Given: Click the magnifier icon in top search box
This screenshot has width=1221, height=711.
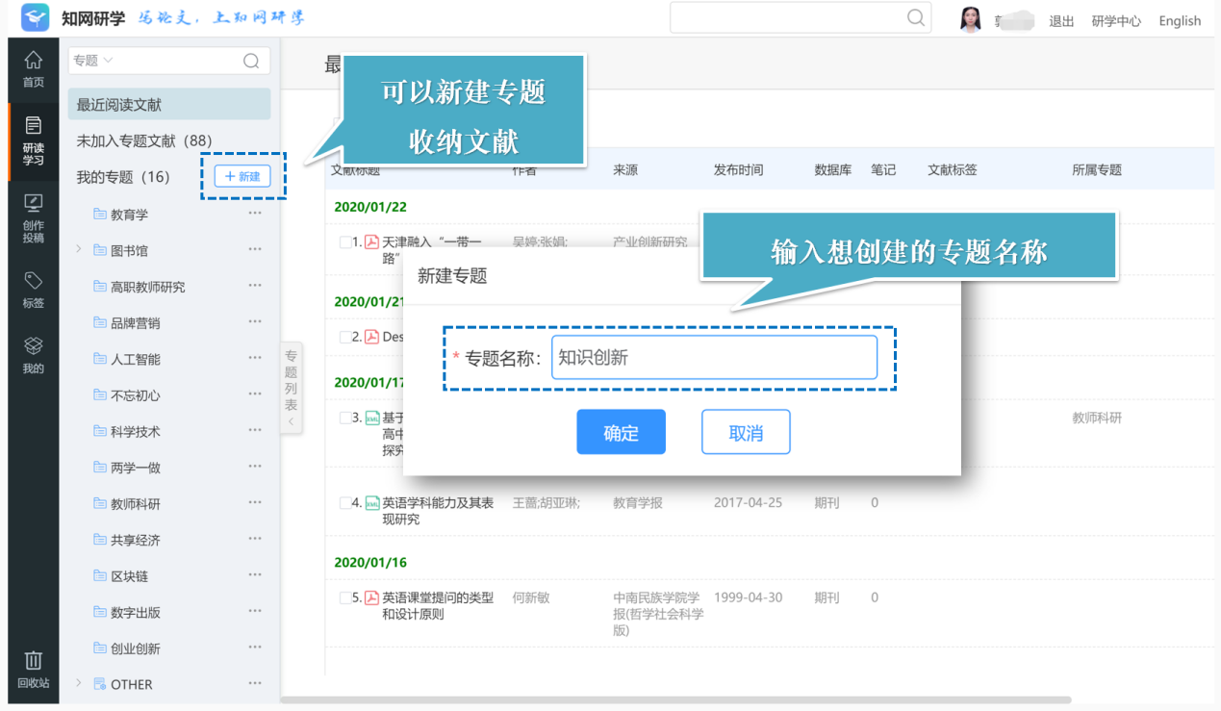Looking at the screenshot, I should pyautogui.click(x=916, y=18).
